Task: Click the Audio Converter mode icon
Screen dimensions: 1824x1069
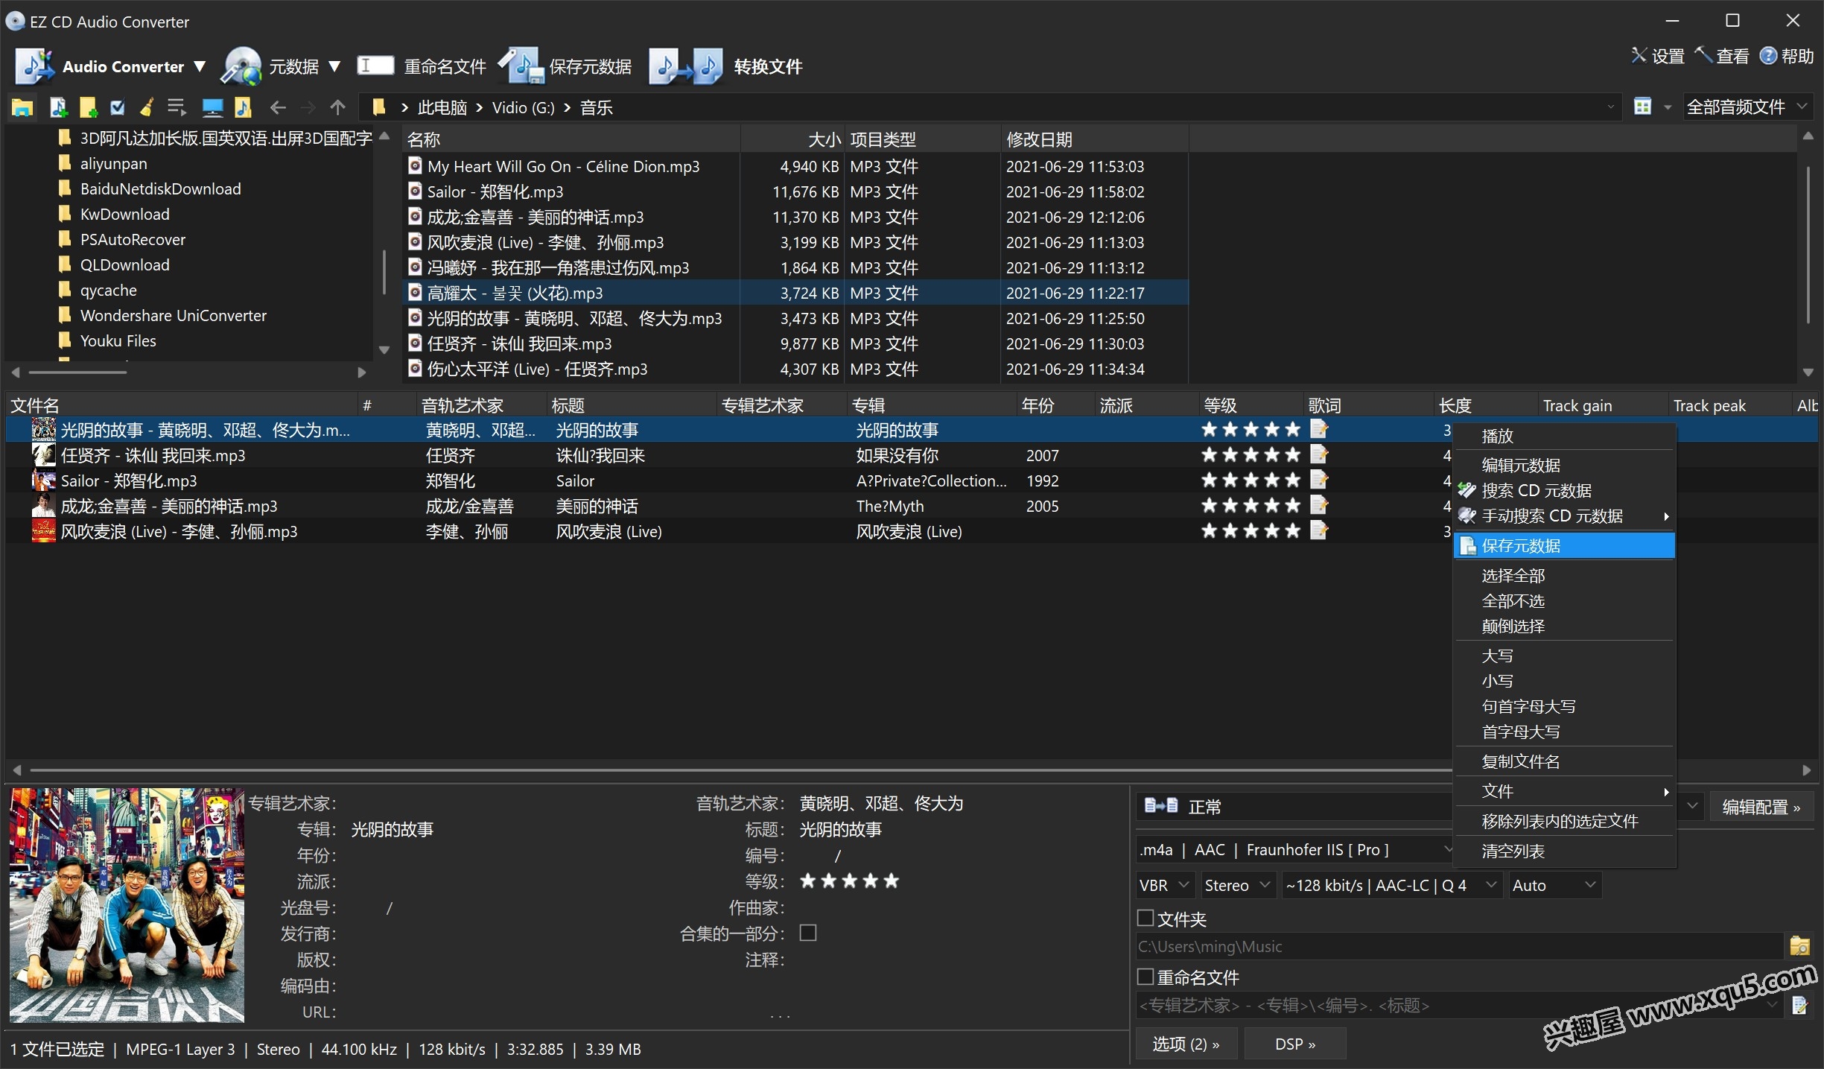Action: point(35,66)
